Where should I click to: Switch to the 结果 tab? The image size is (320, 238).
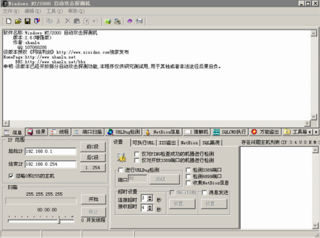[36, 132]
